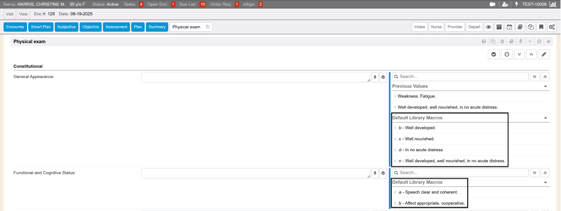The height and width of the screenshot is (211, 561).
Task: Open the gears settings icon in toolbar
Action: [552, 27]
